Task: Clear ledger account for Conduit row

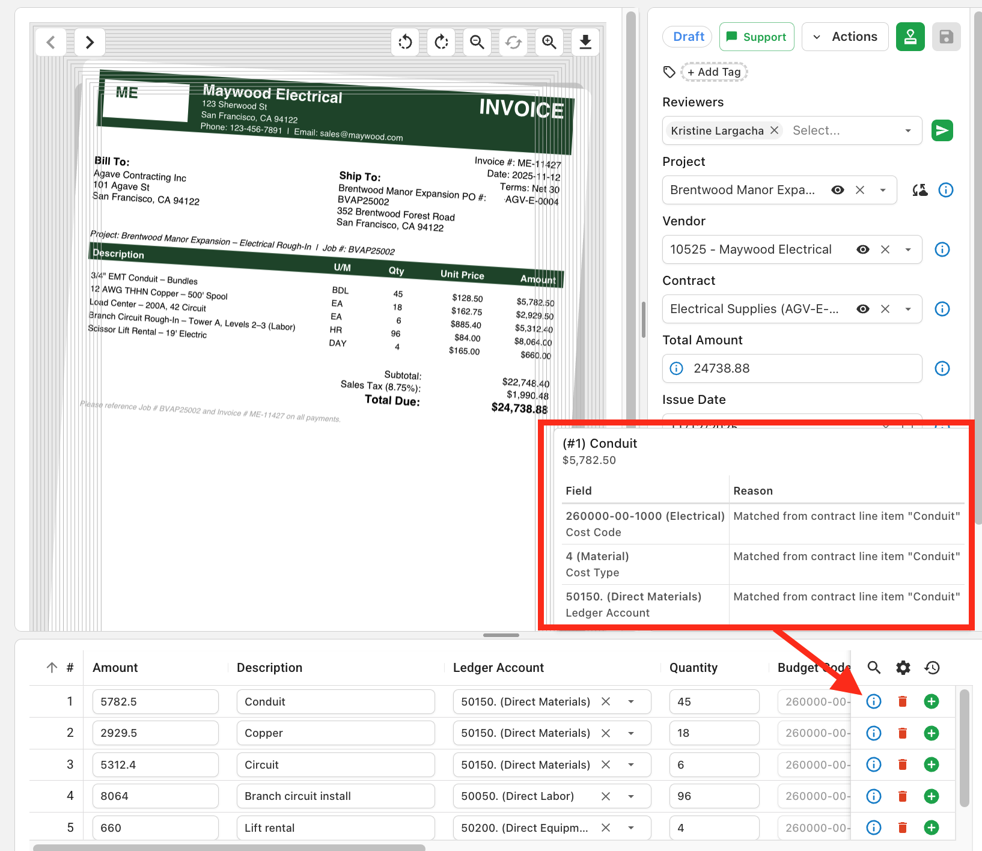Action: (606, 701)
